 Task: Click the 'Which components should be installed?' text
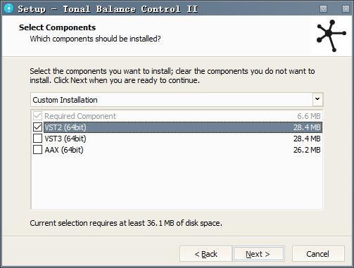95,39
